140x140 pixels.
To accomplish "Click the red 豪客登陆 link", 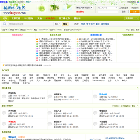I will pos(80,12).
